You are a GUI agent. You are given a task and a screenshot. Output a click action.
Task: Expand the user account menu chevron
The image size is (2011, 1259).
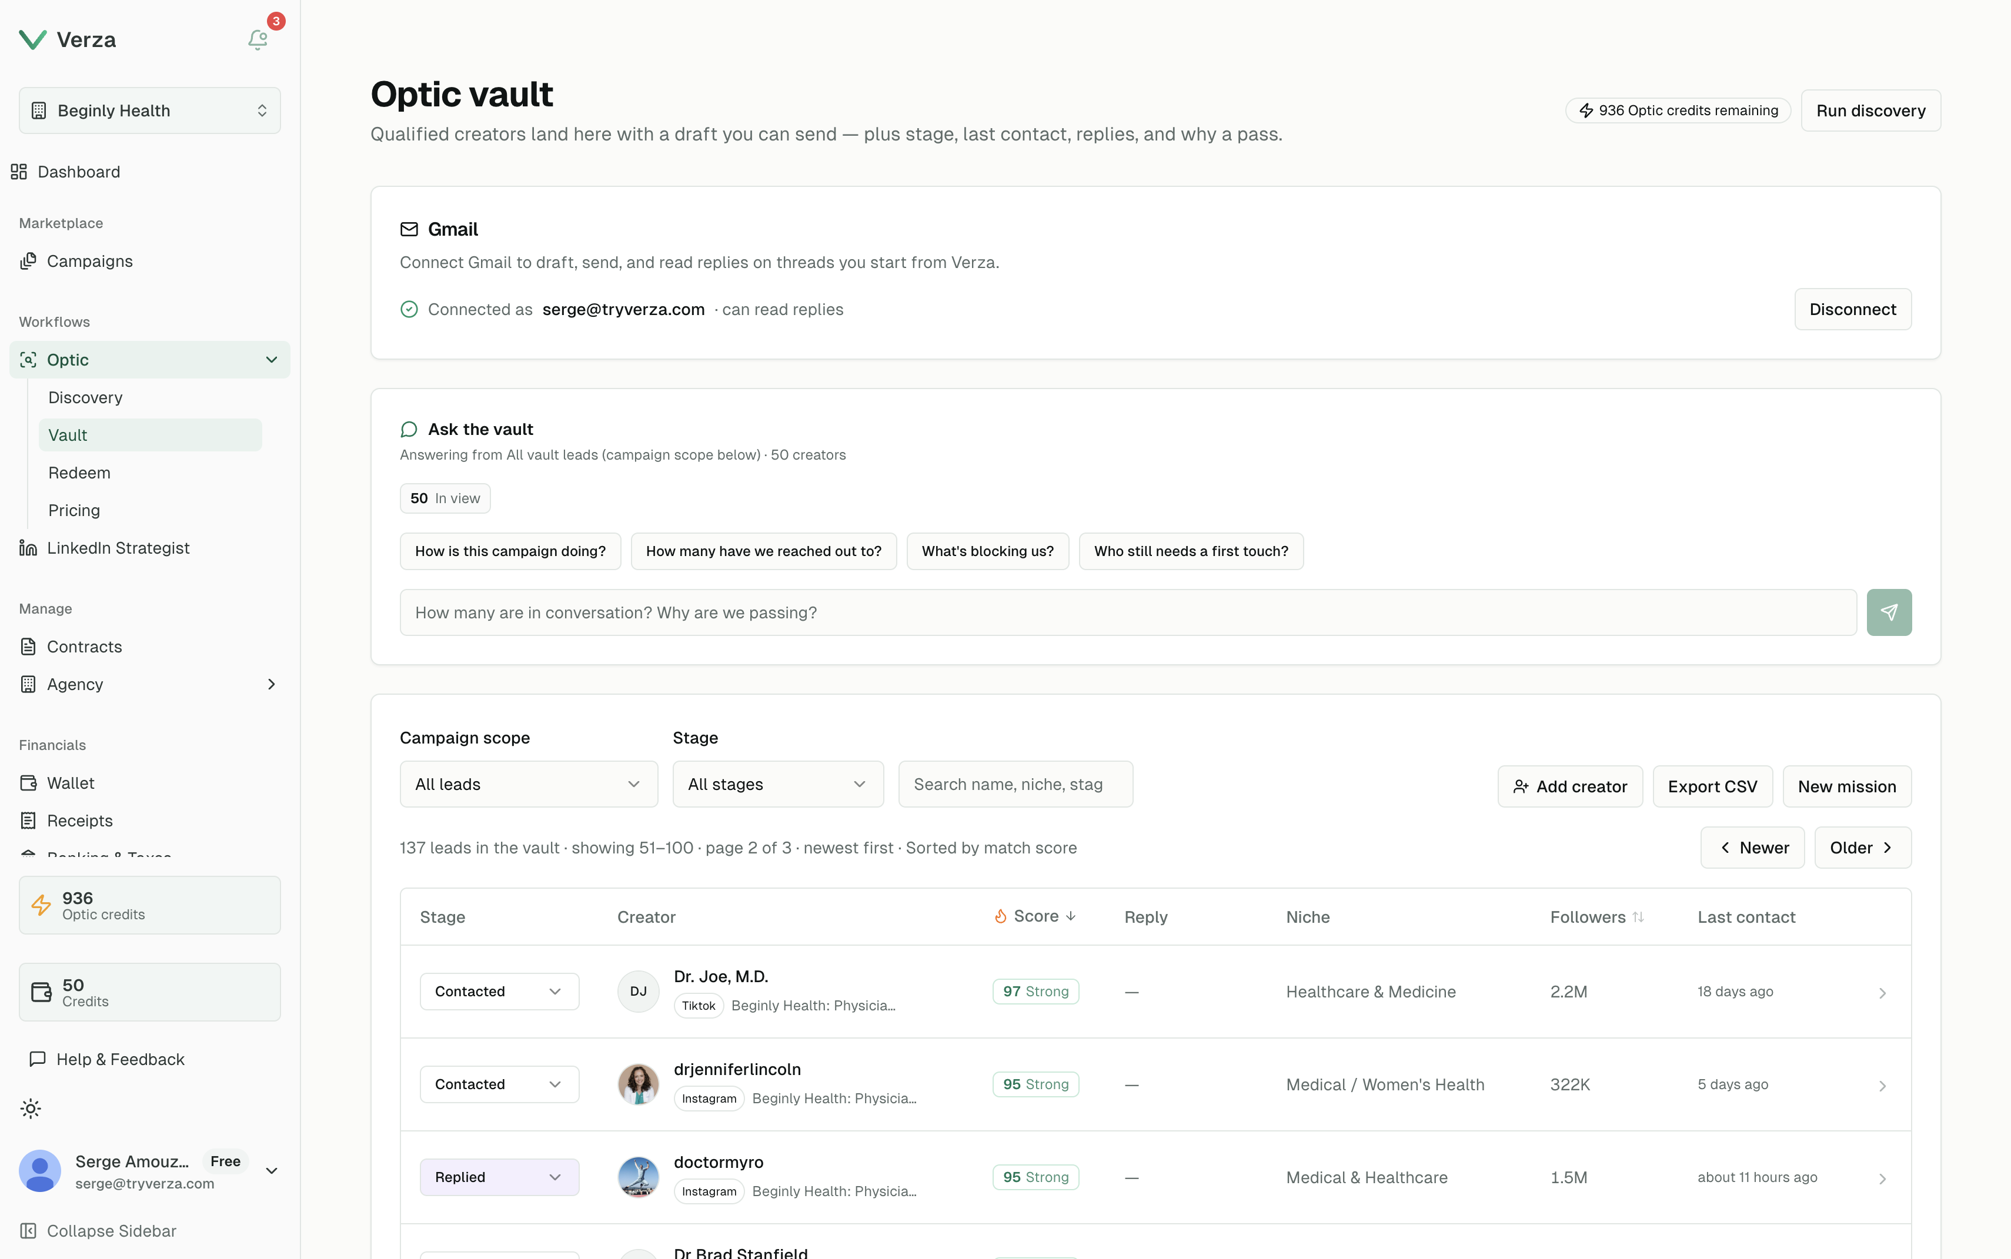(x=272, y=1171)
